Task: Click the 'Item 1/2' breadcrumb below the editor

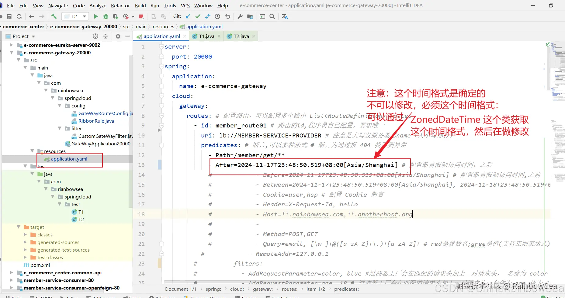Action: (316, 289)
